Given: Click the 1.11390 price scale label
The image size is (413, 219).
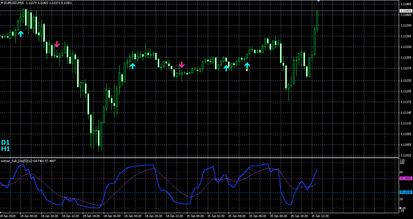Looking at the screenshot, I should coord(405,26).
